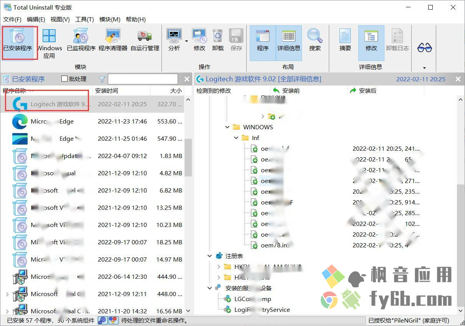Open the 视图(V) menu

click(60, 19)
